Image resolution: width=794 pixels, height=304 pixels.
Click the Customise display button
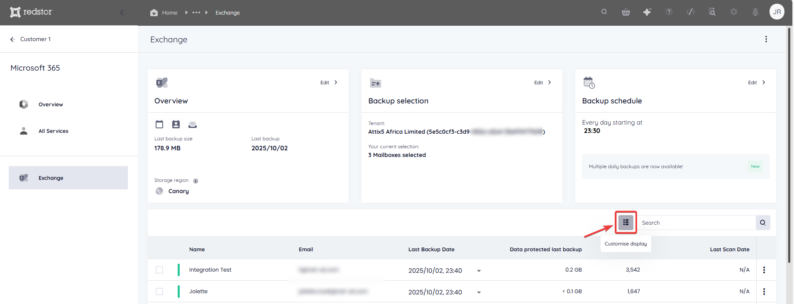(626, 223)
